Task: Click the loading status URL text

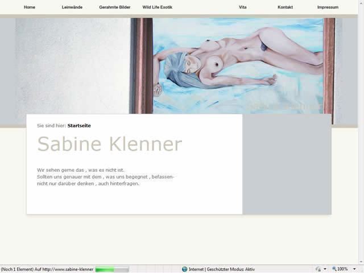Action: click(x=47, y=269)
